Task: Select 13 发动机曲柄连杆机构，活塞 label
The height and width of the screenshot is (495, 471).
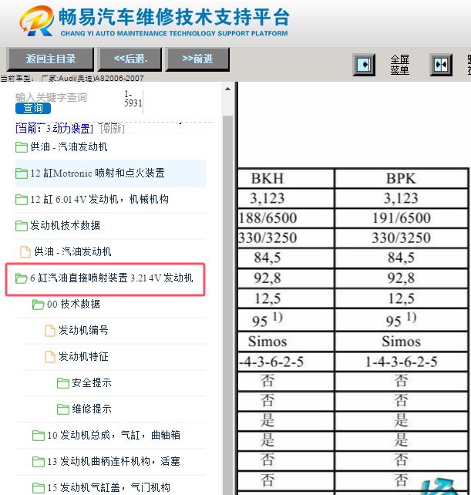Action: (113, 461)
